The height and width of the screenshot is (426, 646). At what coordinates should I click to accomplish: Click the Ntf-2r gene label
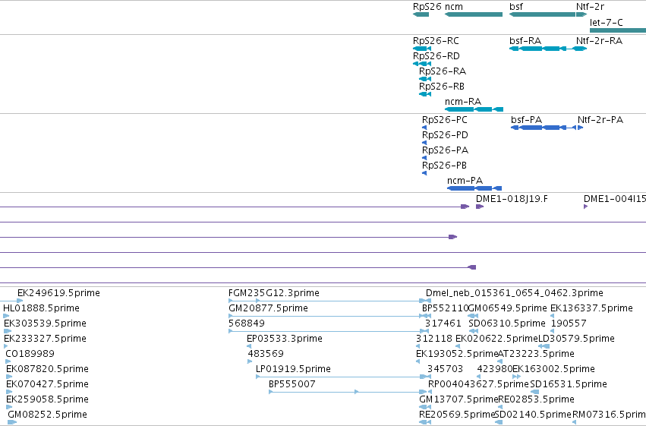click(590, 7)
